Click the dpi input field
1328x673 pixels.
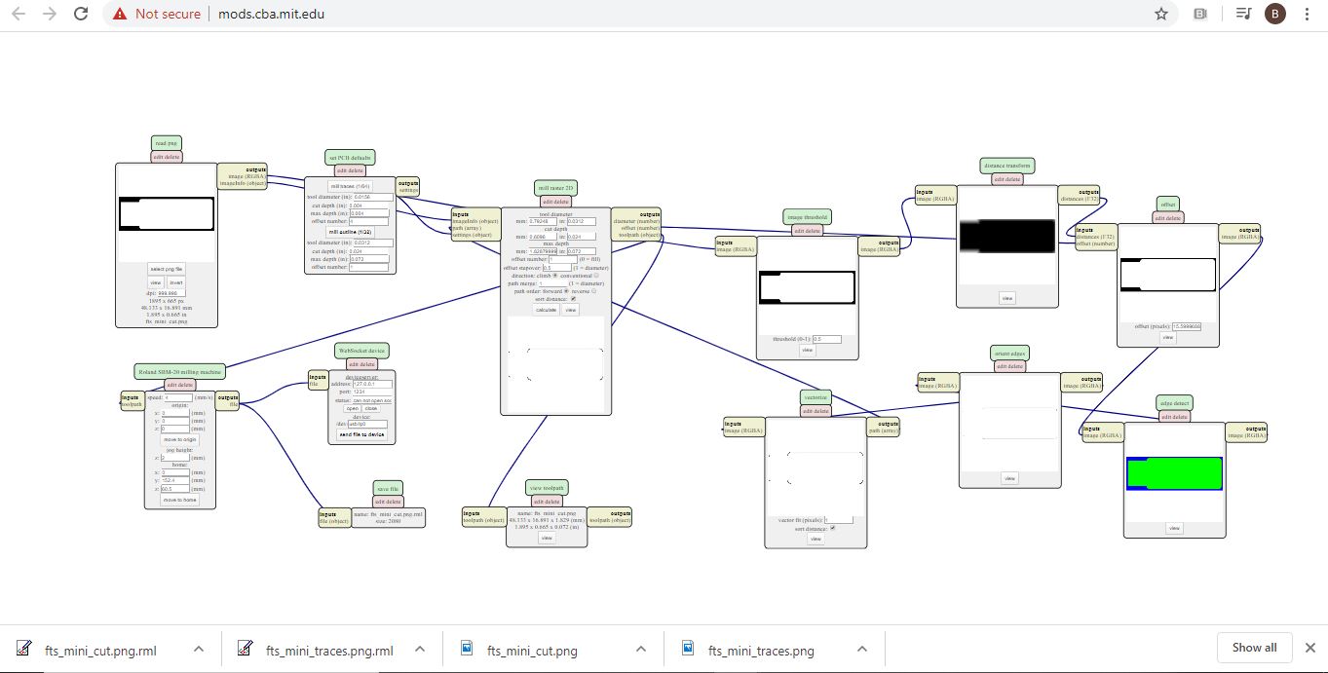pos(171,293)
